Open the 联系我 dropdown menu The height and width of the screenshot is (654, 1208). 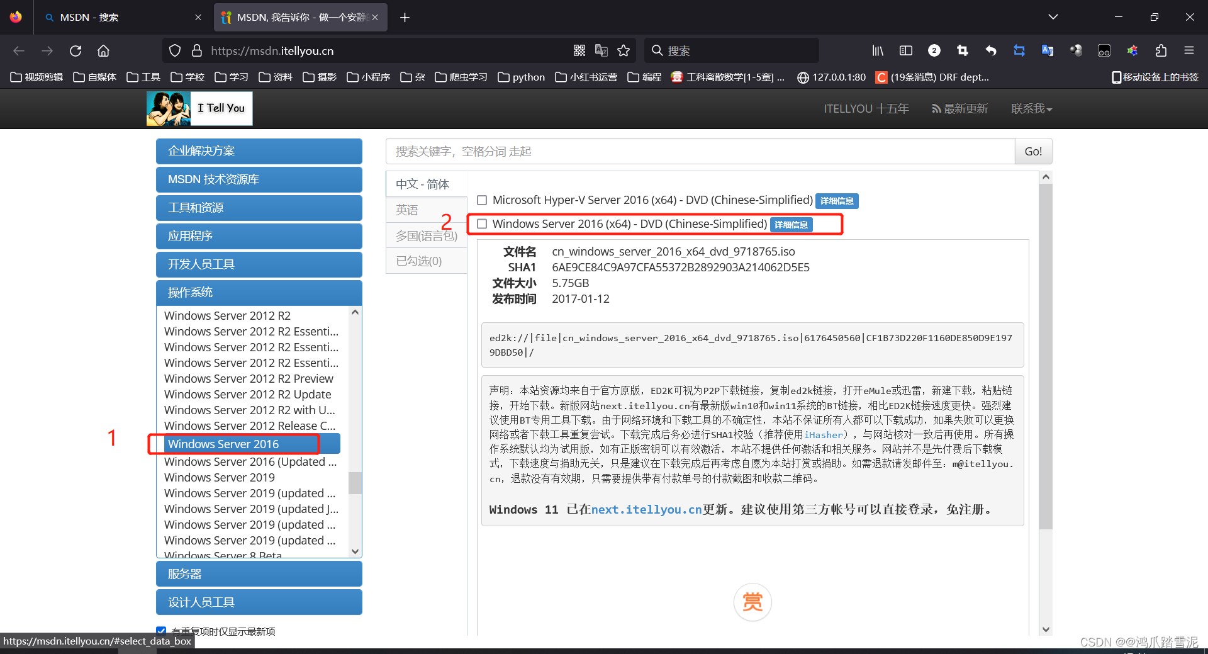(1031, 109)
